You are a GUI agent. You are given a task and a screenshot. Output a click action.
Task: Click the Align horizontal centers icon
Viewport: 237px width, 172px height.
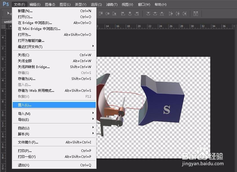[130, 13]
